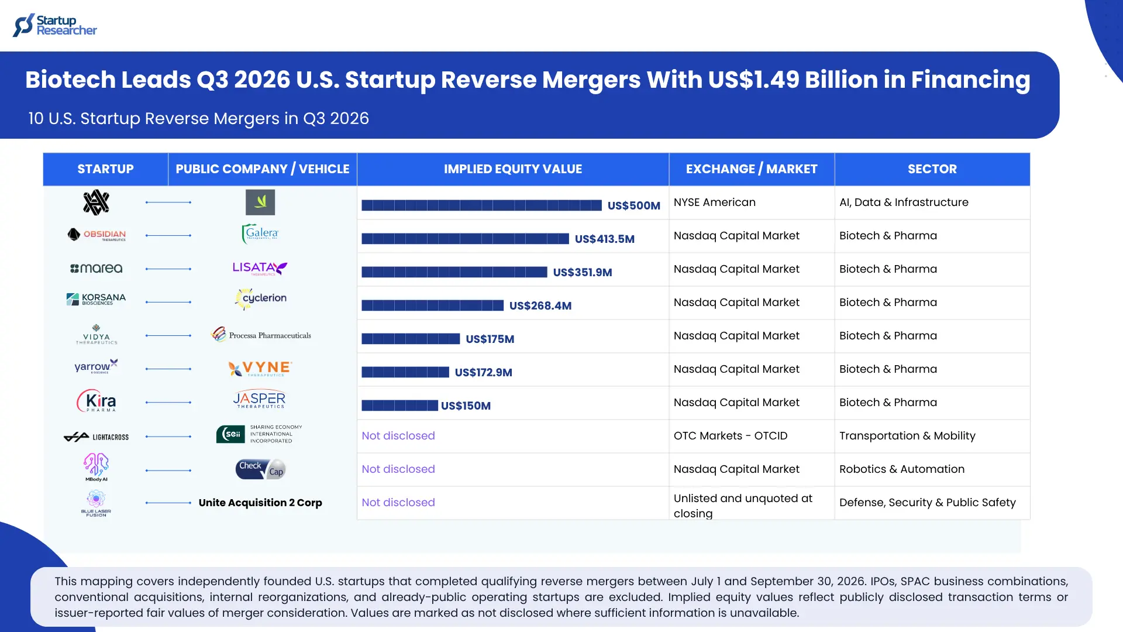Viewport: 1123px width, 632px height.
Task: Click the Startup Researcher logo
Action: pyautogui.click(x=55, y=25)
